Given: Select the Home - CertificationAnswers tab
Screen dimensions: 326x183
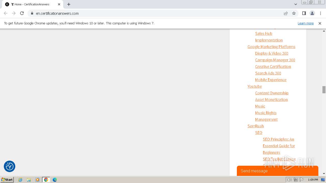Looking at the screenshot, I should point(33,4).
